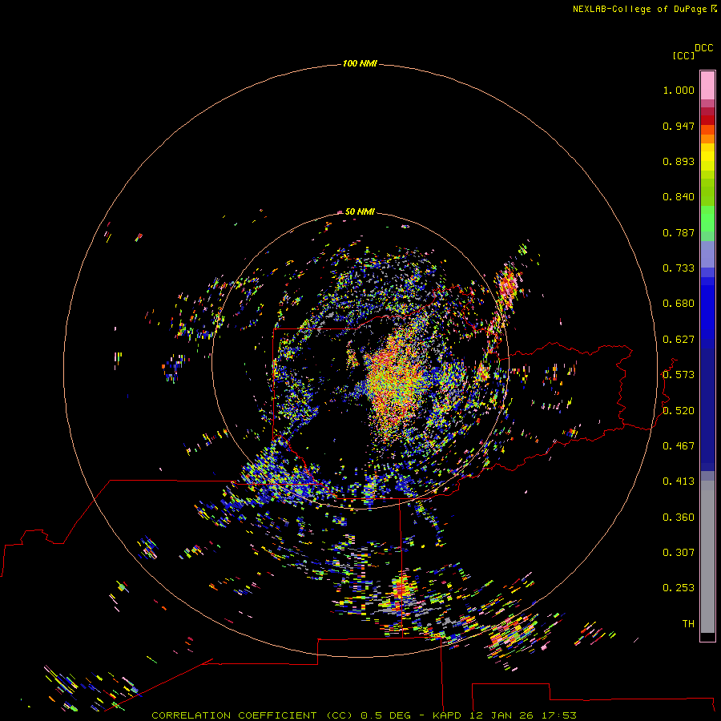
Task: Click the 0.787 legend value
Action: coord(679,232)
